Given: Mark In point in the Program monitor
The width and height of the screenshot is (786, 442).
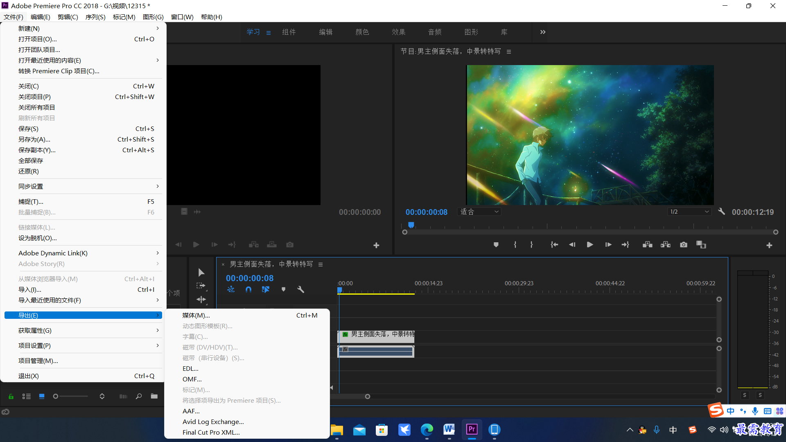Looking at the screenshot, I should (x=515, y=245).
